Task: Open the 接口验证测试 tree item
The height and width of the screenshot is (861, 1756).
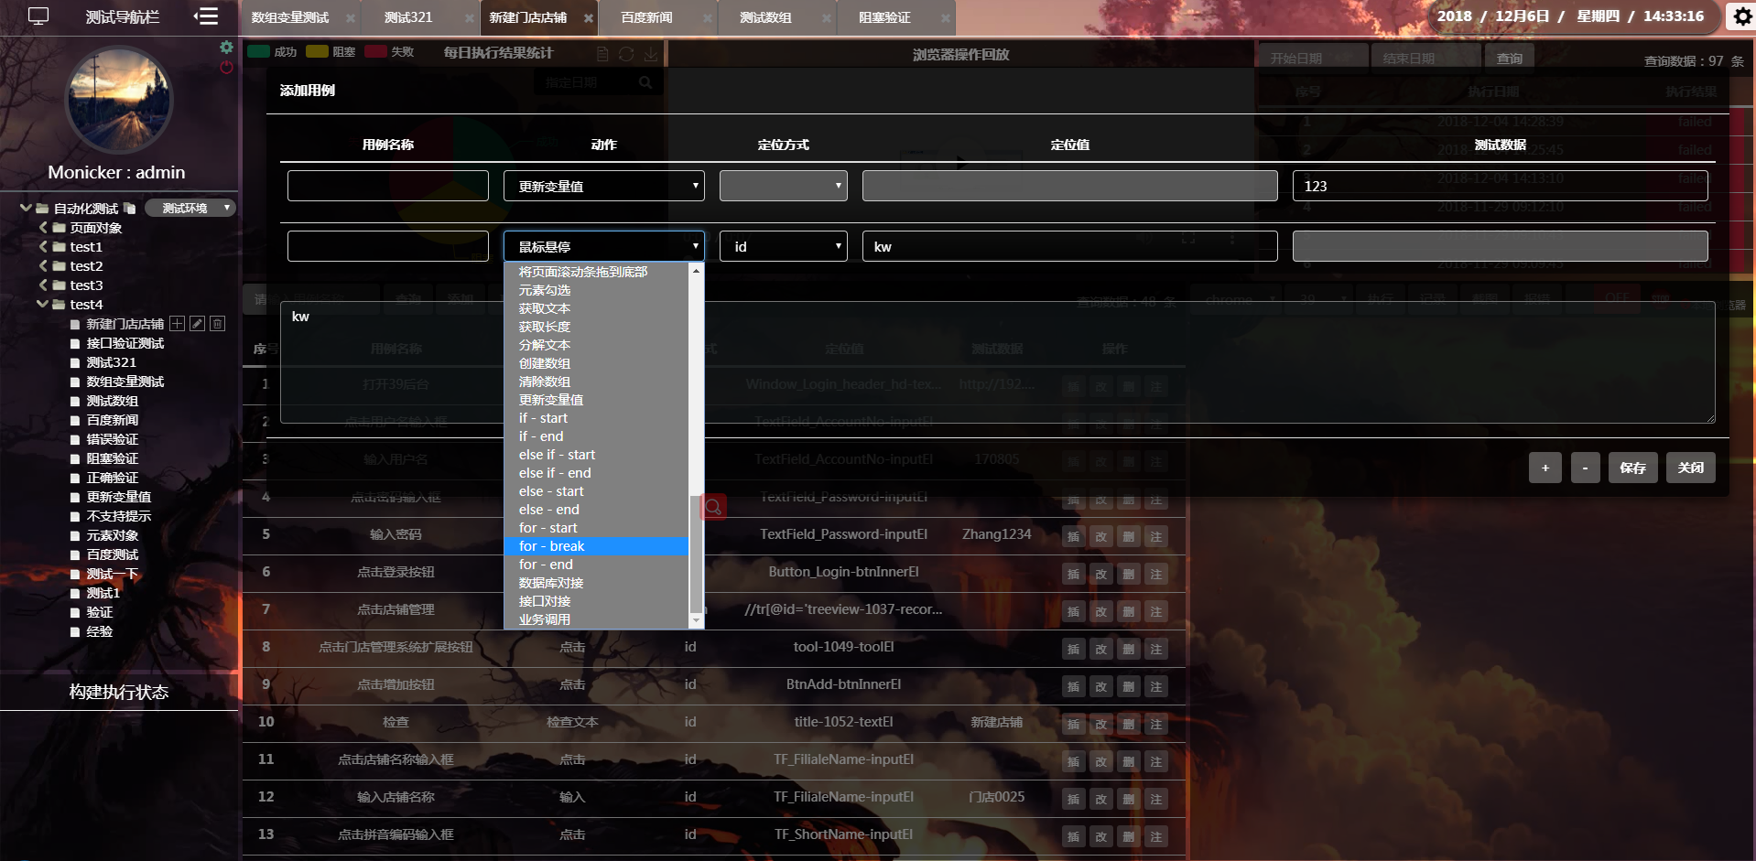Action: point(125,343)
